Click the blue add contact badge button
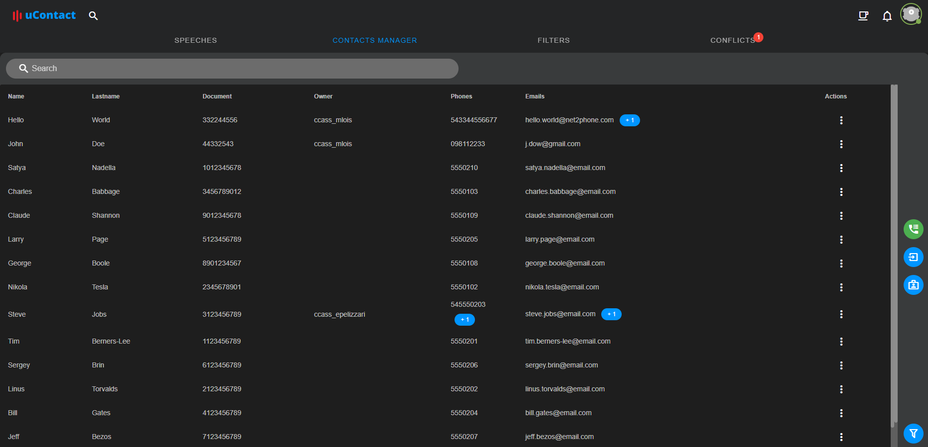 tap(913, 285)
